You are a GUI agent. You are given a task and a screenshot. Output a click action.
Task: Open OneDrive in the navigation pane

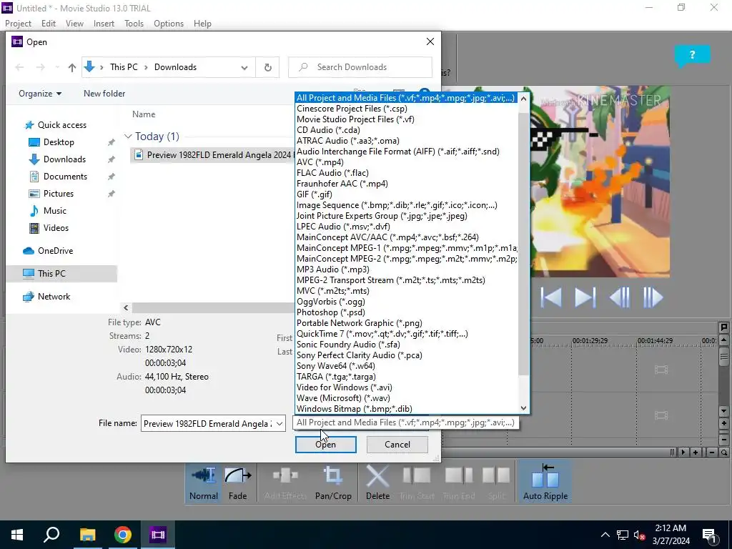pos(55,251)
